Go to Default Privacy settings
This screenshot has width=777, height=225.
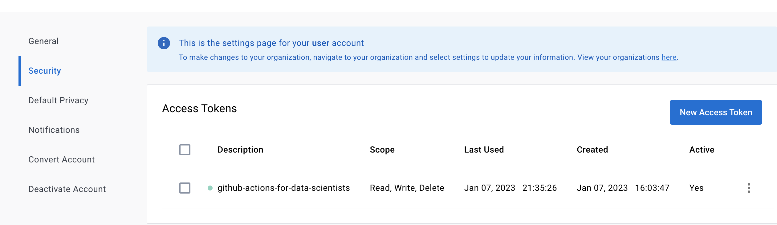tap(58, 100)
